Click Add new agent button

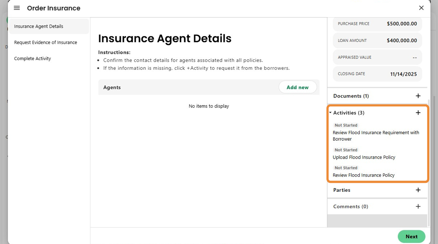click(x=297, y=87)
